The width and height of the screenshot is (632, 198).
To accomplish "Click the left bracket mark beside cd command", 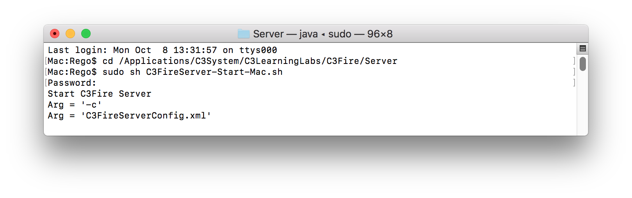I will [46, 61].
